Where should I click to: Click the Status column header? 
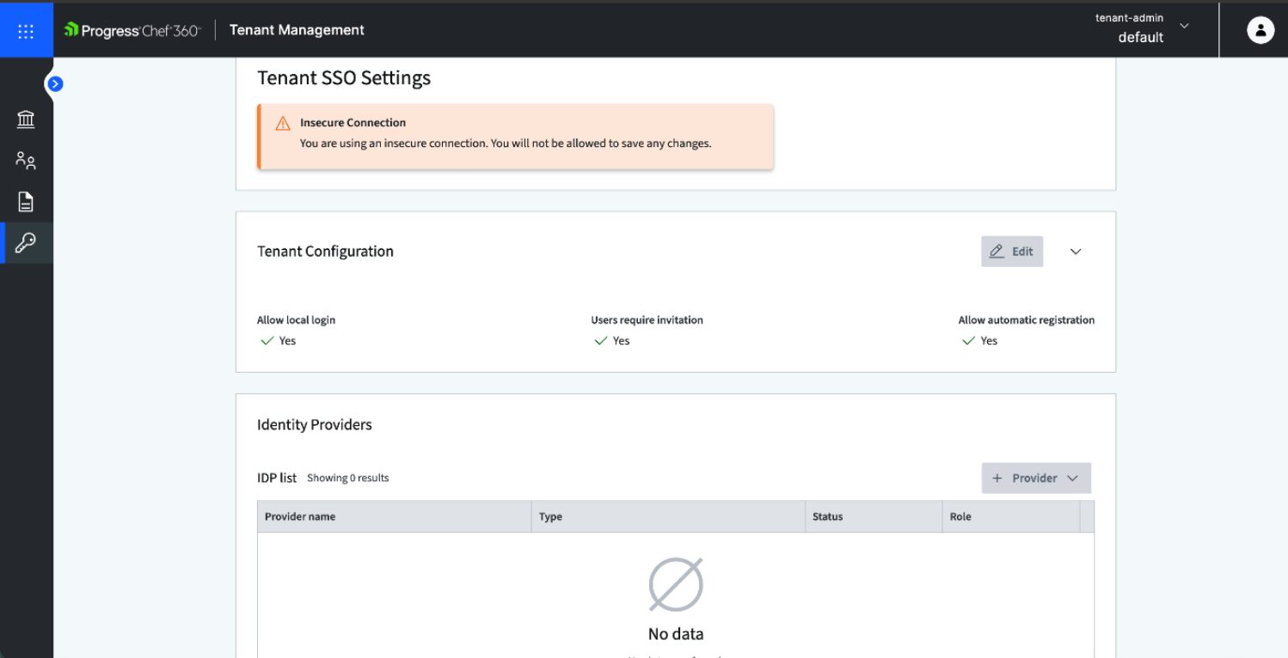point(827,517)
